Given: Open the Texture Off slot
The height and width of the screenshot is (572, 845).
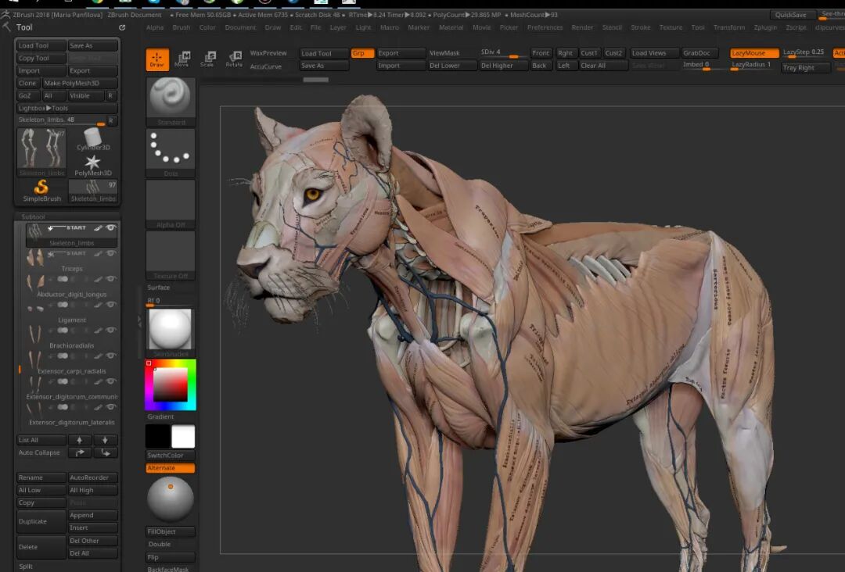Looking at the screenshot, I should 171,256.
